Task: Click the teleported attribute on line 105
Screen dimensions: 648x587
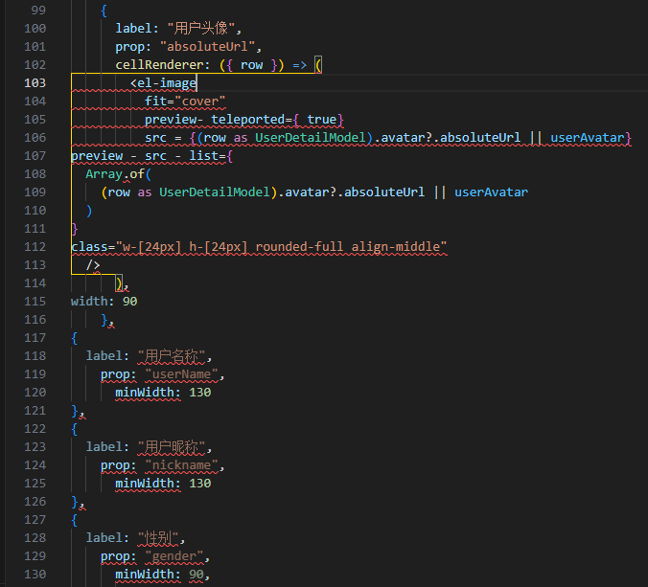Action: pyautogui.click(x=248, y=120)
